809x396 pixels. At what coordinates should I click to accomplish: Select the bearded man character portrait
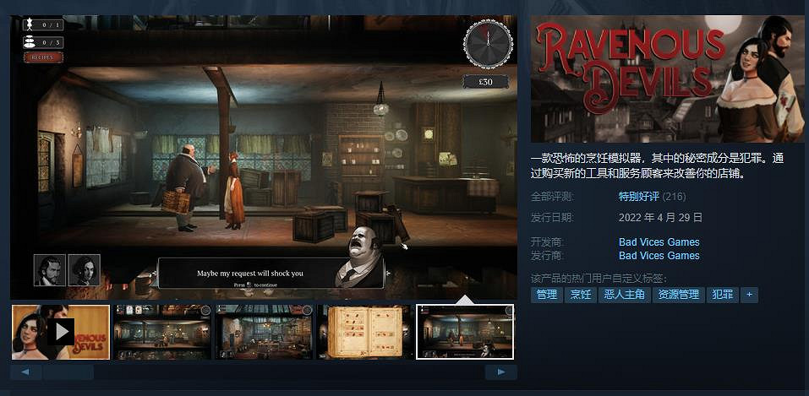(x=49, y=270)
